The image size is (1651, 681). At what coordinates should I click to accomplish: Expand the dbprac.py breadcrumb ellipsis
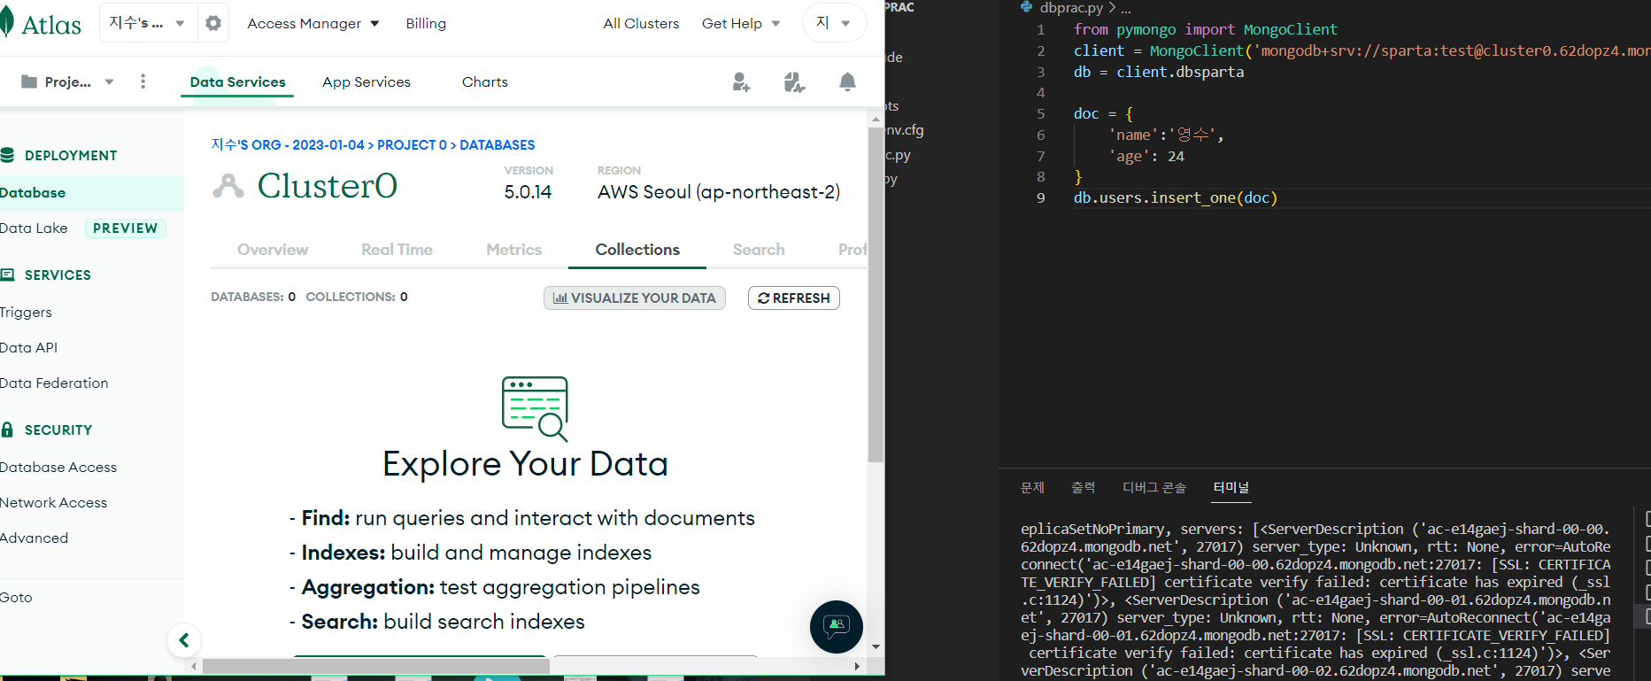click(1126, 8)
